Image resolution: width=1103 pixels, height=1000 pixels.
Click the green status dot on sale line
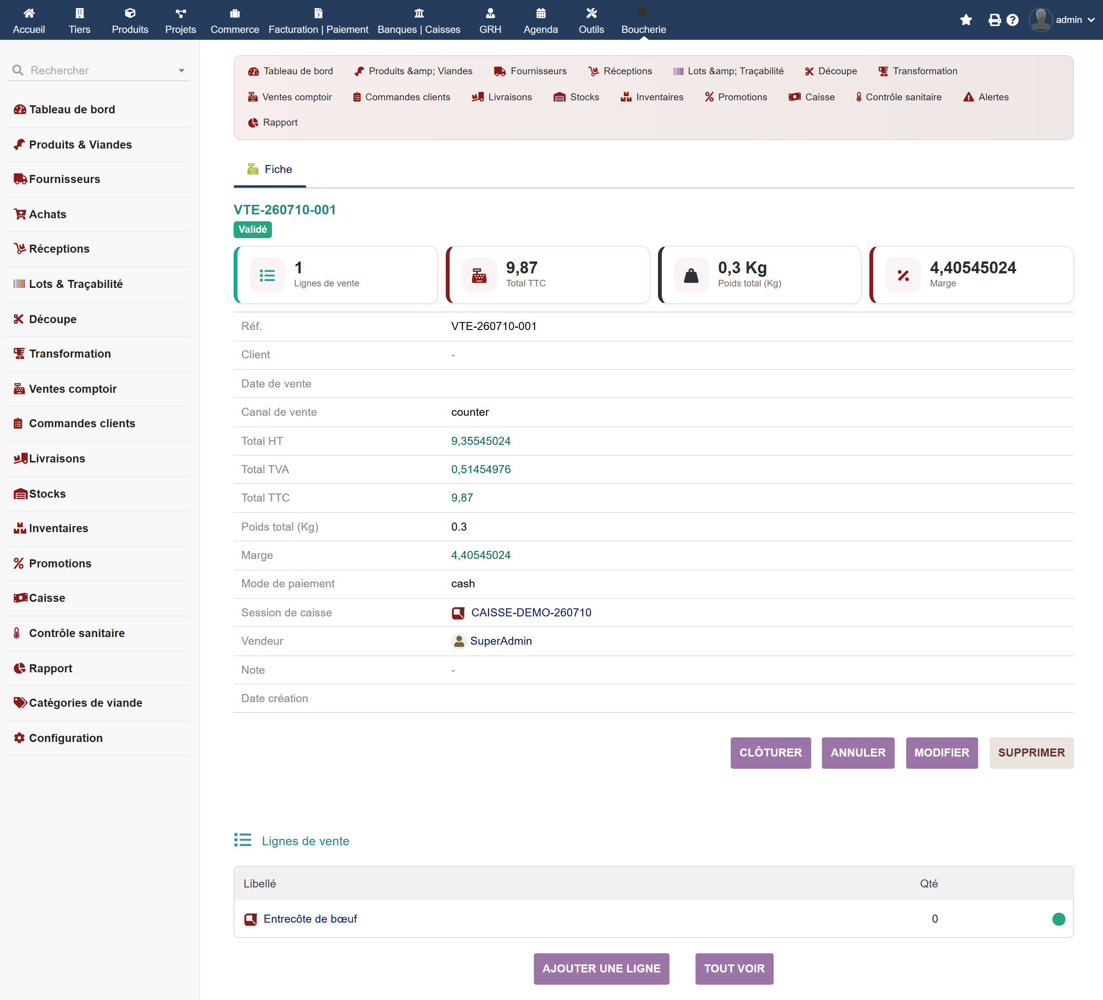tap(1059, 919)
